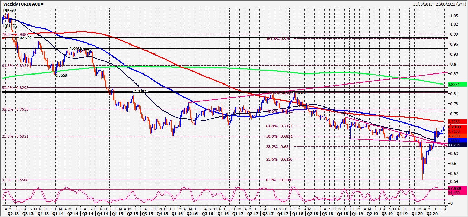Click the bold 0.7103 last price label
Viewport: 468px width, 217px height.
tap(457, 127)
